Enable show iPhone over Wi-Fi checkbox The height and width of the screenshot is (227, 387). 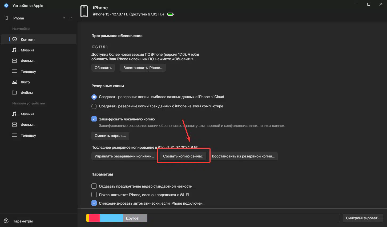click(x=94, y=194)
